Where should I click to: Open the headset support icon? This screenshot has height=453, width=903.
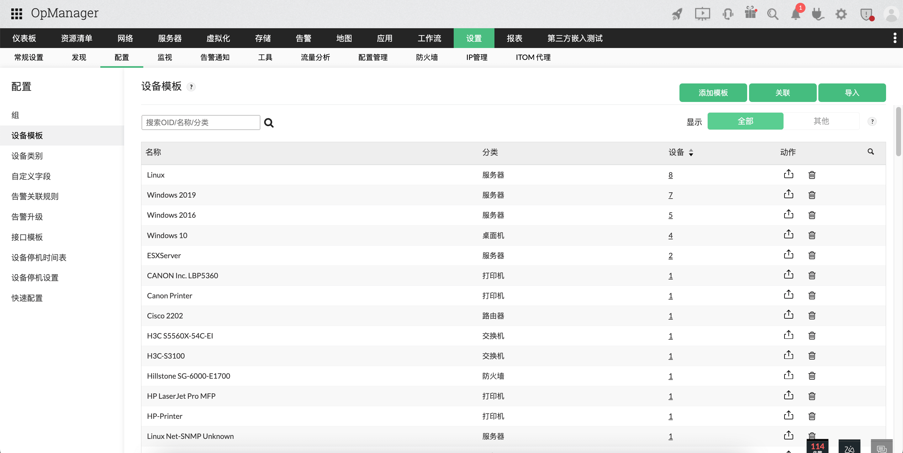(728, 14)
